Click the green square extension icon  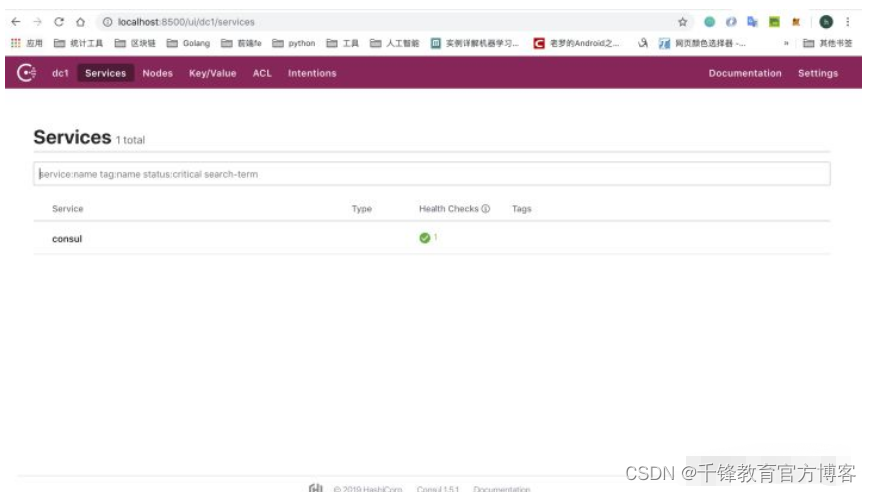point(774,22)
